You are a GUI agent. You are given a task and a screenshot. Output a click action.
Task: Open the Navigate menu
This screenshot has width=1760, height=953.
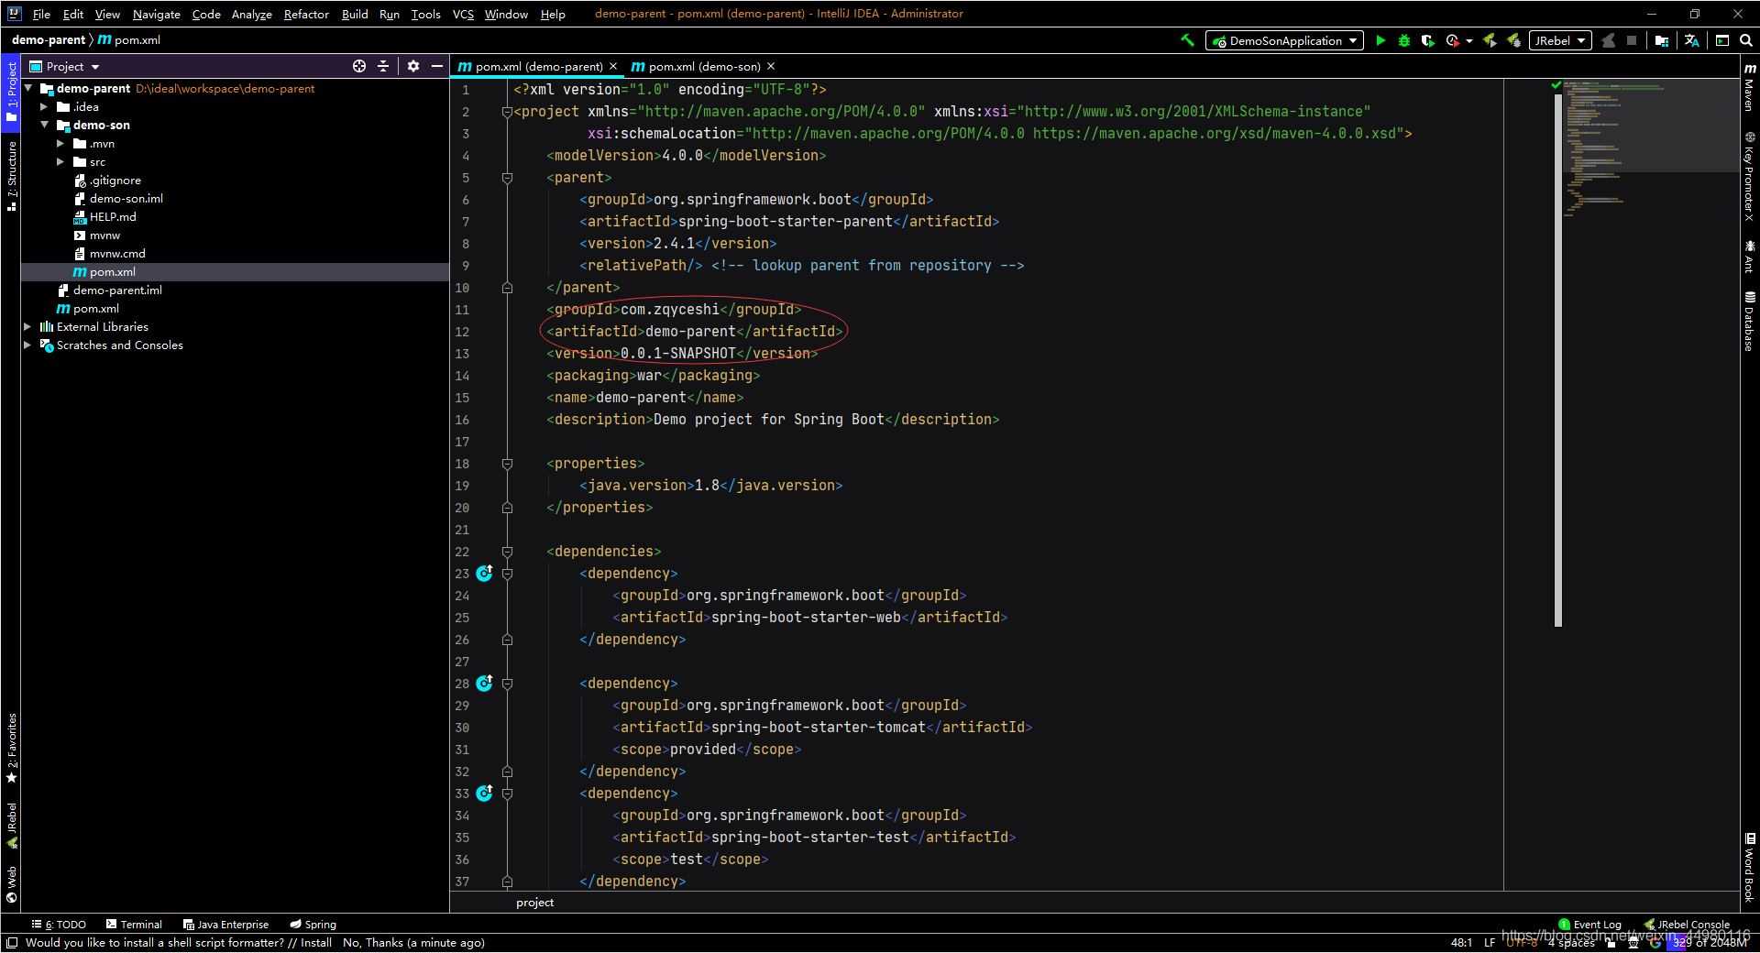(x=156, y=14)
